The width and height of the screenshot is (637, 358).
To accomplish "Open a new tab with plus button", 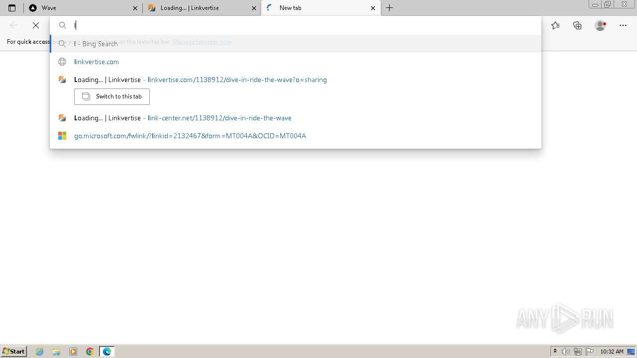I will tap(390, 8).
